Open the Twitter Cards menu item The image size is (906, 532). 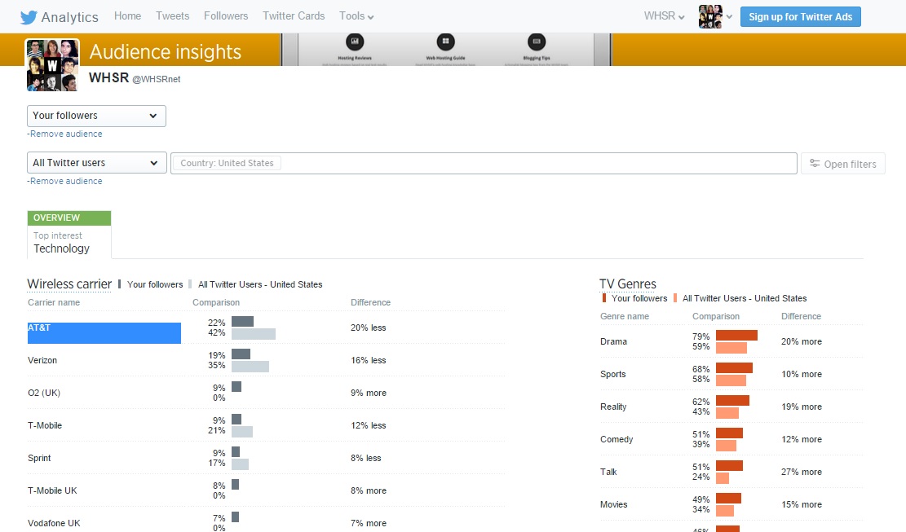[x=294, y=16]
